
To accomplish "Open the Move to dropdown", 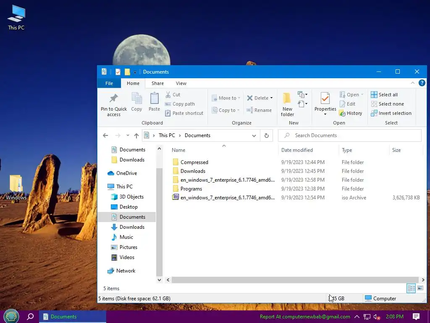I will point(226,98).
